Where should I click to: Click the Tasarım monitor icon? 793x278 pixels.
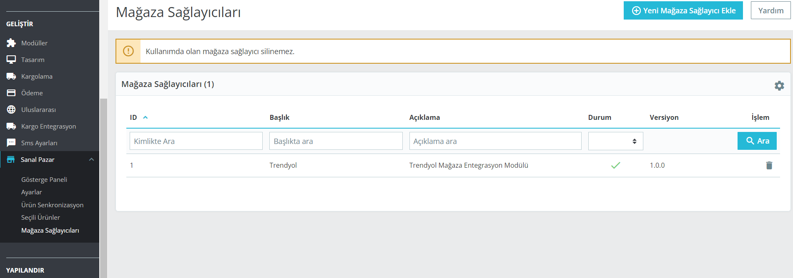11,60
